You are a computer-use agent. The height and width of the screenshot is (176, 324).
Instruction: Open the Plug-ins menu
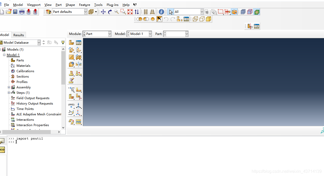click(112, 5)
